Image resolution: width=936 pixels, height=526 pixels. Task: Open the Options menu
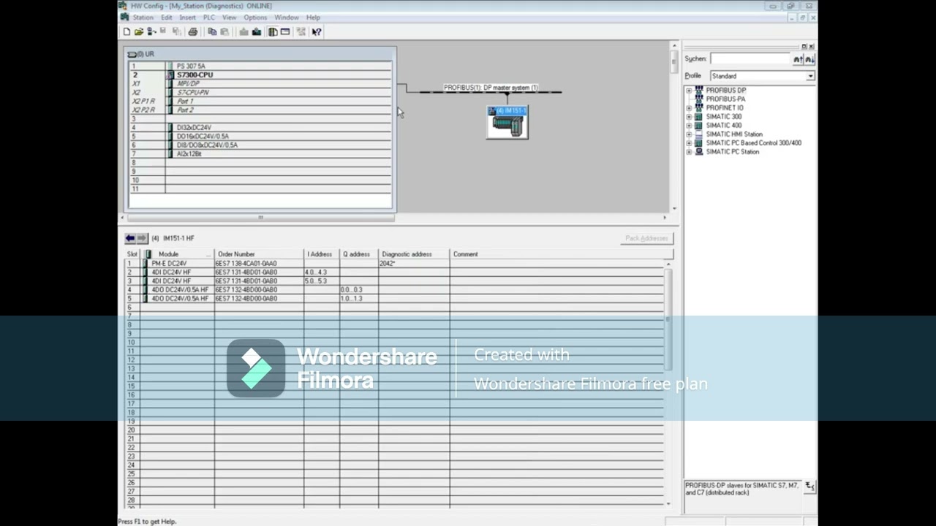pos(255,18)
